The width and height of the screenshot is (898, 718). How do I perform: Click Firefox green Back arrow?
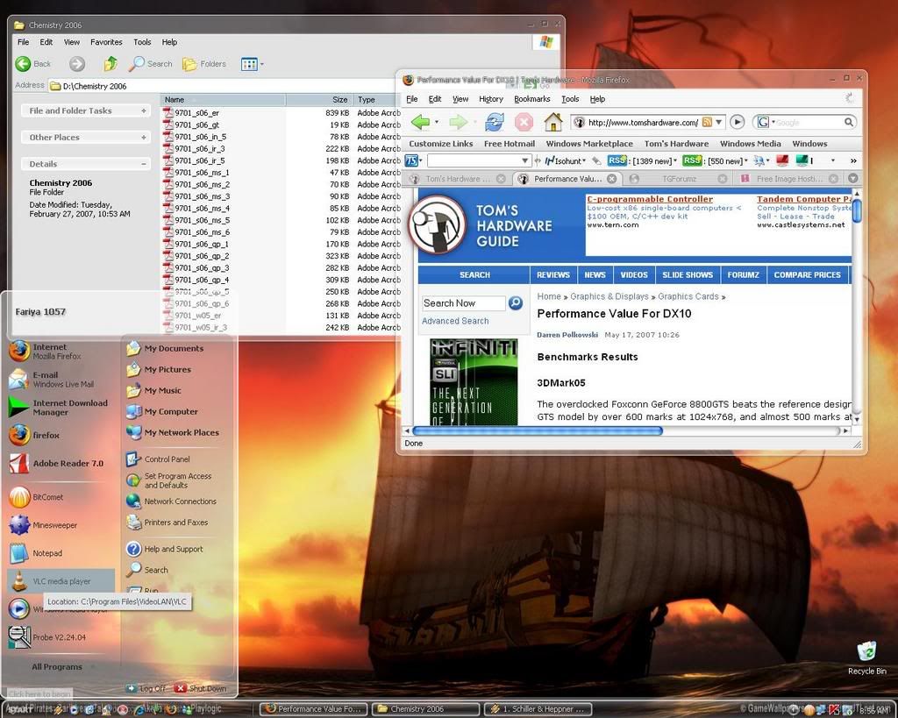[x=421, y=122]
